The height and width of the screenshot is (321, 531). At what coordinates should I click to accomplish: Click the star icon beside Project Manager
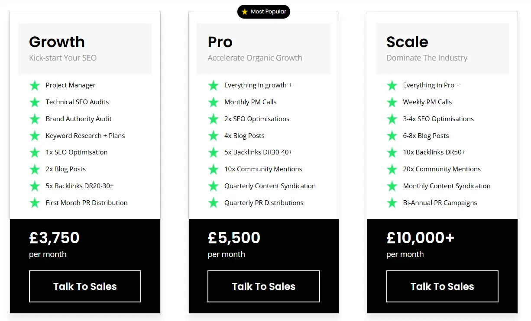point(35,85)
